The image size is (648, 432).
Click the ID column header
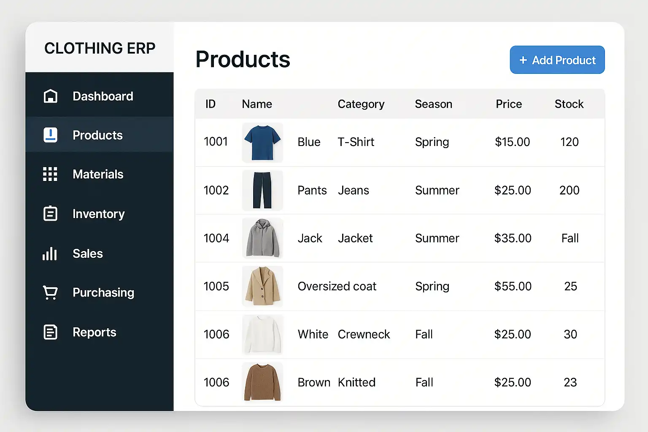pyautogui.click(x=211, y=104)
